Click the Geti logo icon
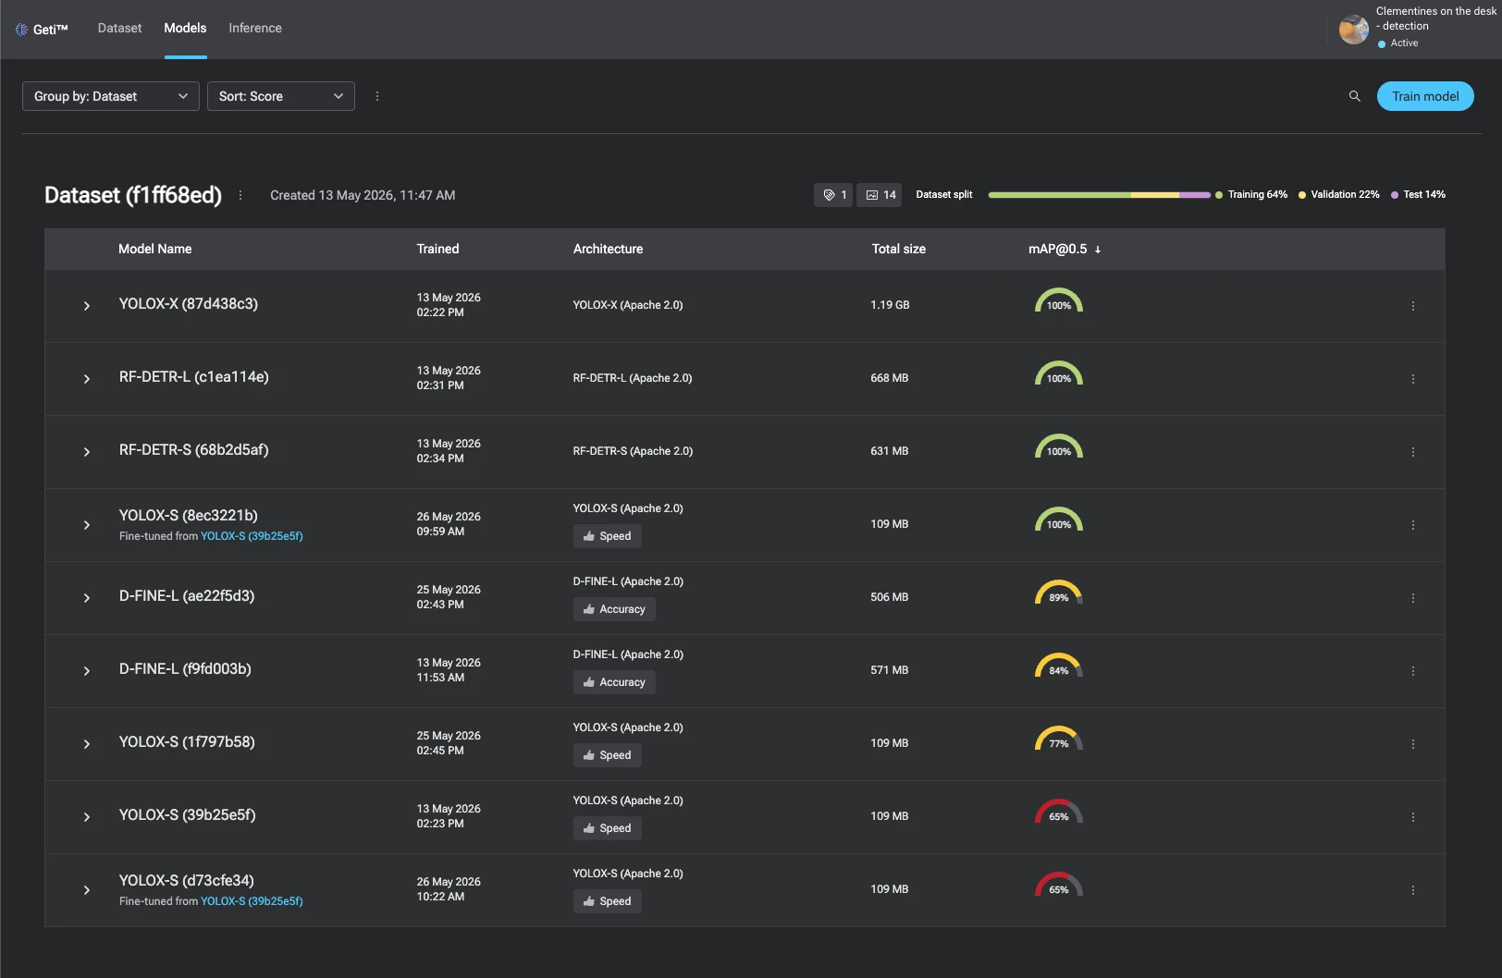Image resolution: width=1502 pixels, height=978 pixels. 21,30
